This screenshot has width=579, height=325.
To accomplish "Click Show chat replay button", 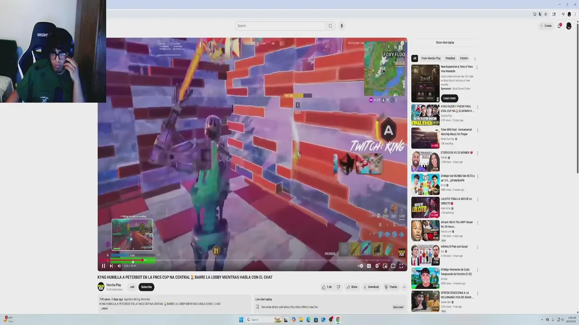I will 445,42.
